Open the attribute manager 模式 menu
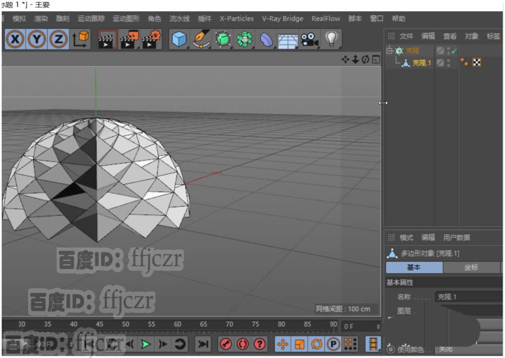This screenshot has width=505, height=358. (407, 238)
